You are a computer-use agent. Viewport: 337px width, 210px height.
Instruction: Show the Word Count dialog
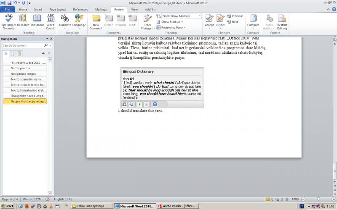pos(50,22)
